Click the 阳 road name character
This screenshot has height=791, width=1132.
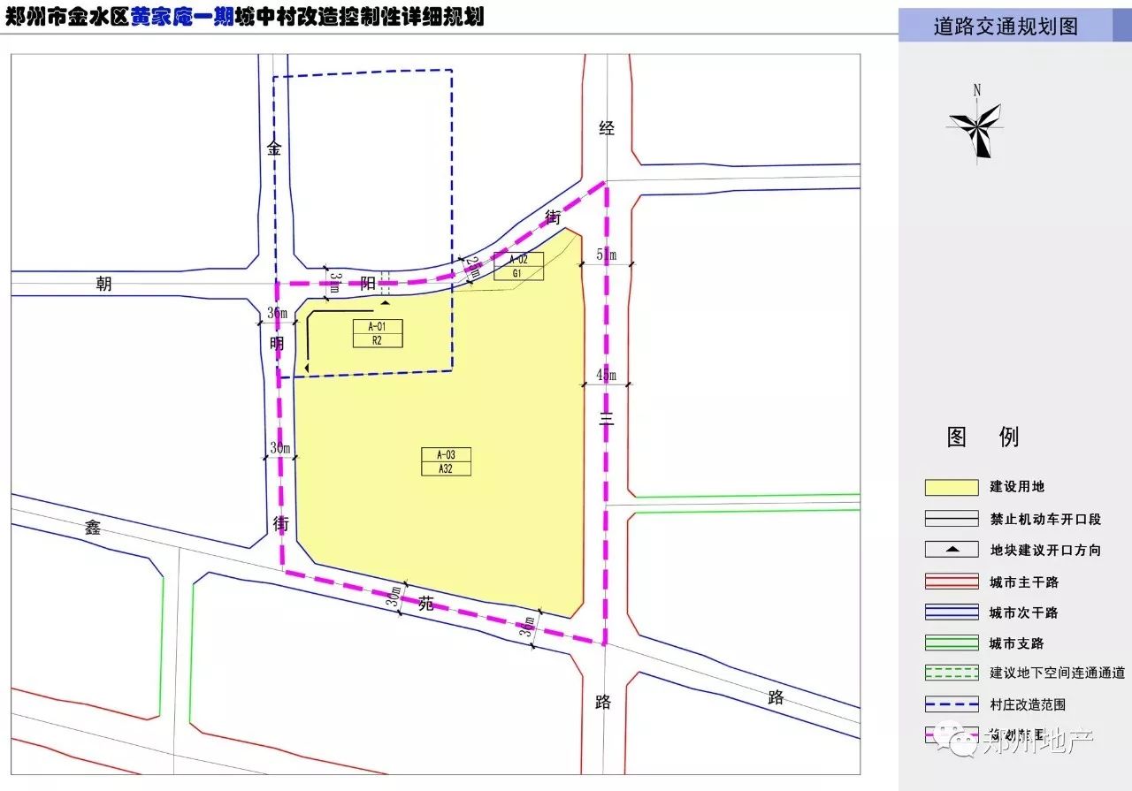tap(368, 284)
